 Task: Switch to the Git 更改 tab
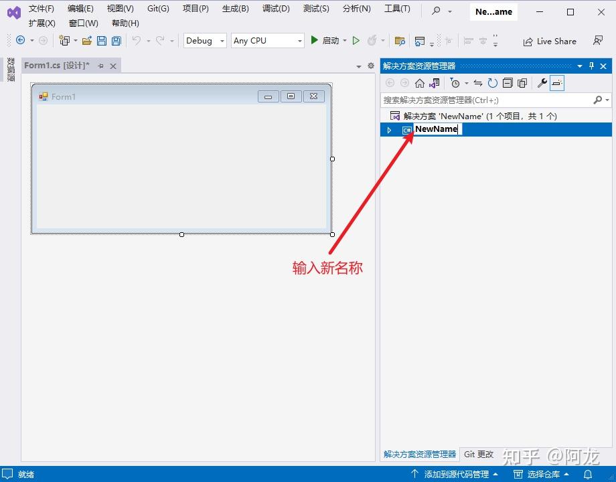click(478, 454)
